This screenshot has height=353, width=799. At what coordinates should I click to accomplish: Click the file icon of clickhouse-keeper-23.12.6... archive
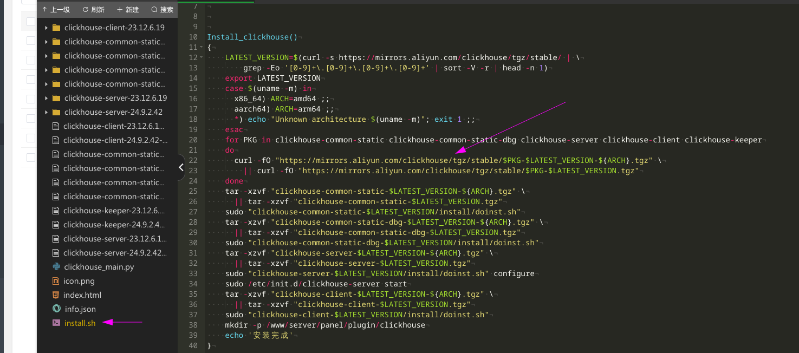point(56,211)
